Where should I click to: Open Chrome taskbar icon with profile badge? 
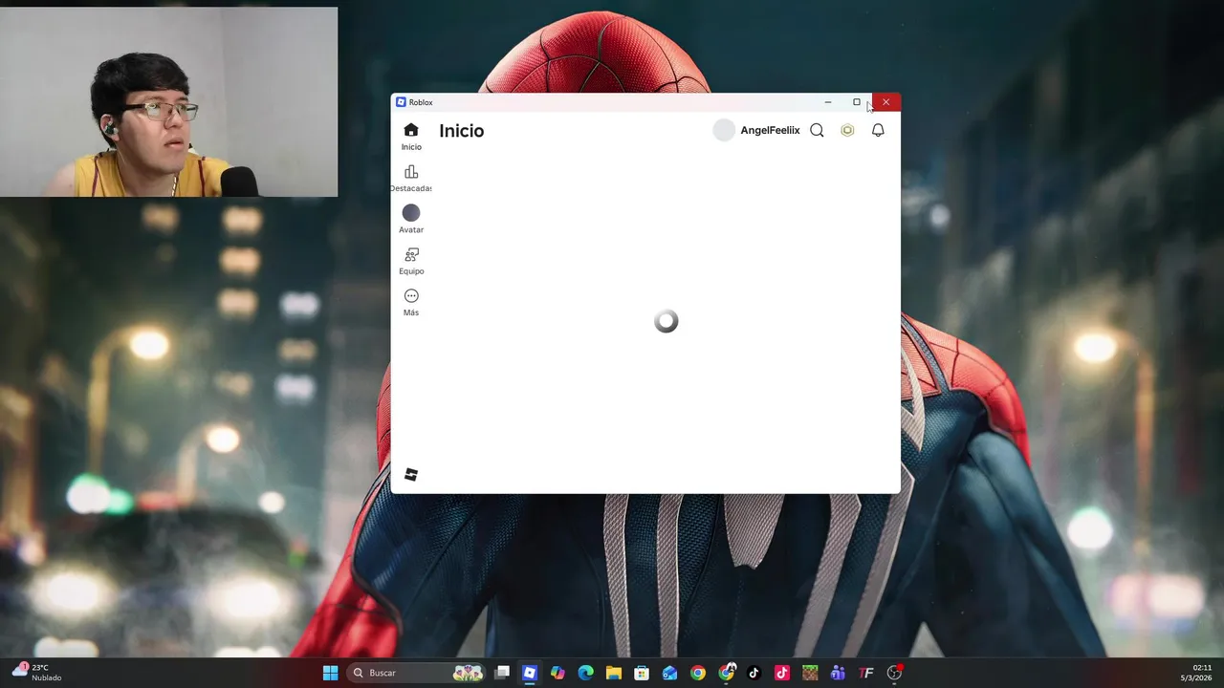(x=727, y=673)
